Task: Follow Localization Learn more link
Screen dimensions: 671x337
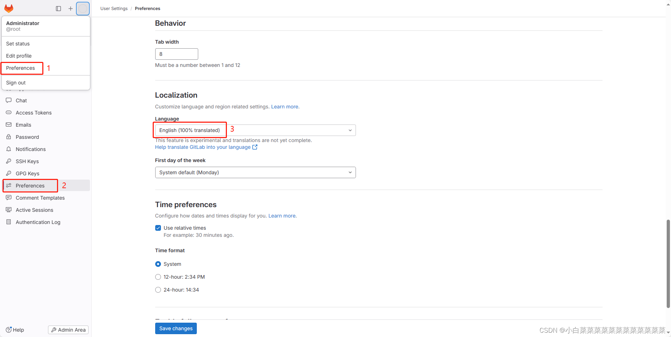Action: (x=285, y=107)
